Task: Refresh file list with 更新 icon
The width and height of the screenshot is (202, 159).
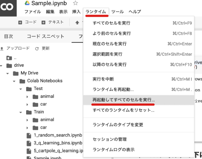Action: (x=37, y=49)
